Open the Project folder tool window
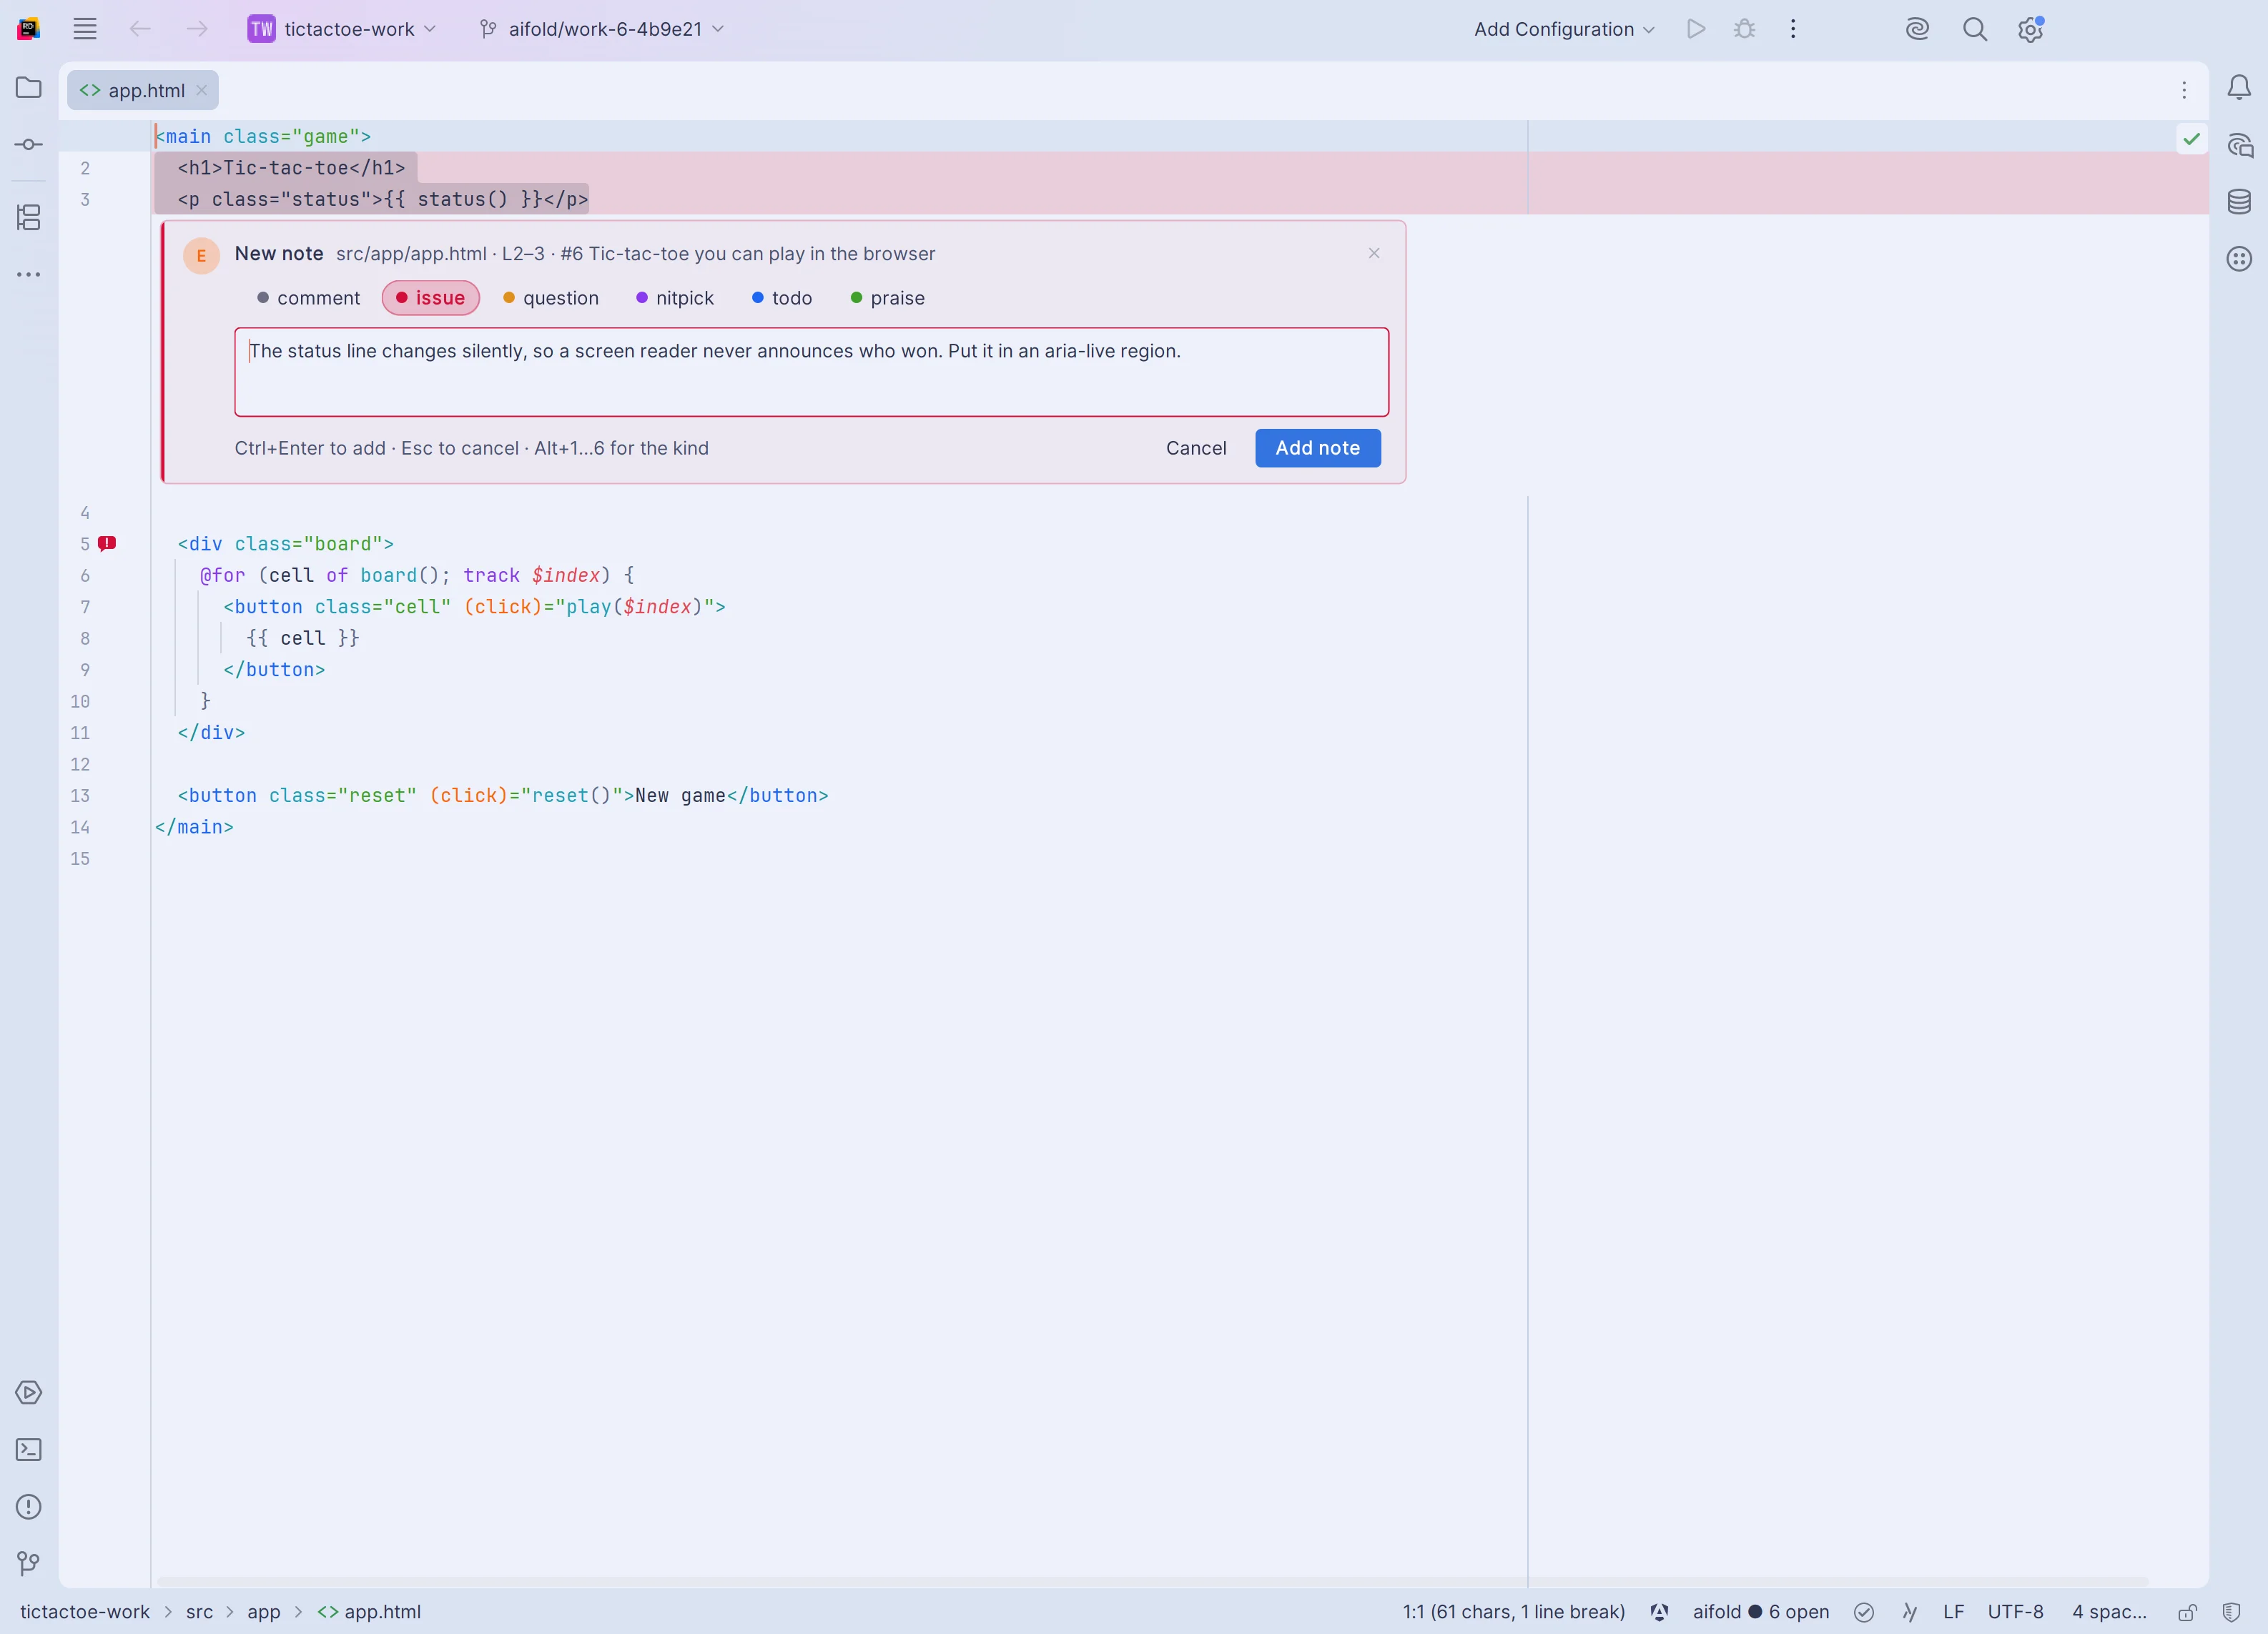Screen dimensions: 2268x1634 [29, 88]
